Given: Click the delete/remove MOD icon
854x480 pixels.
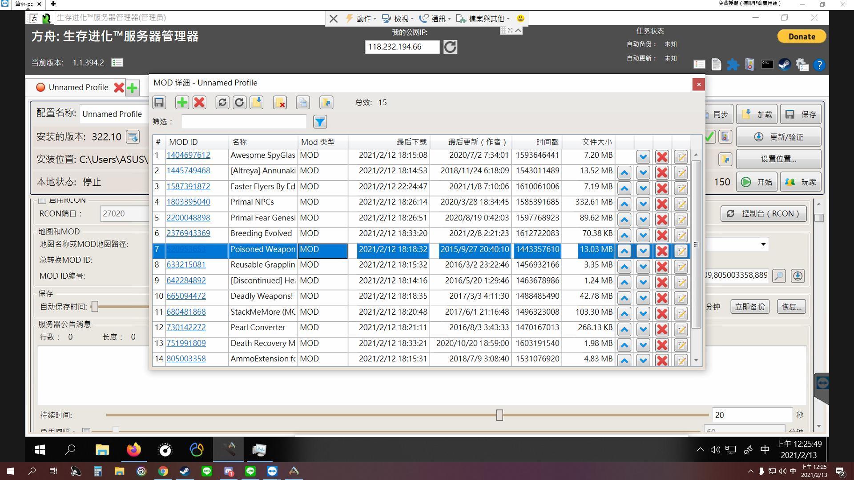Looking at the screenshot, I should pos(199,102).
